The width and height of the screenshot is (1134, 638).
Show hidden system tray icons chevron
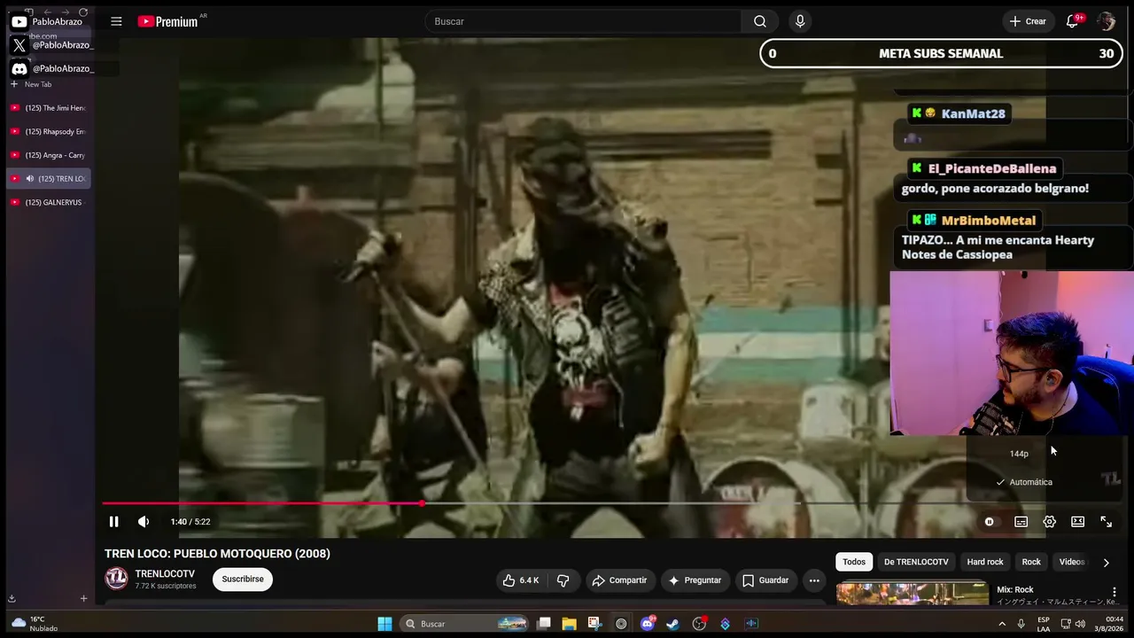1002,624
